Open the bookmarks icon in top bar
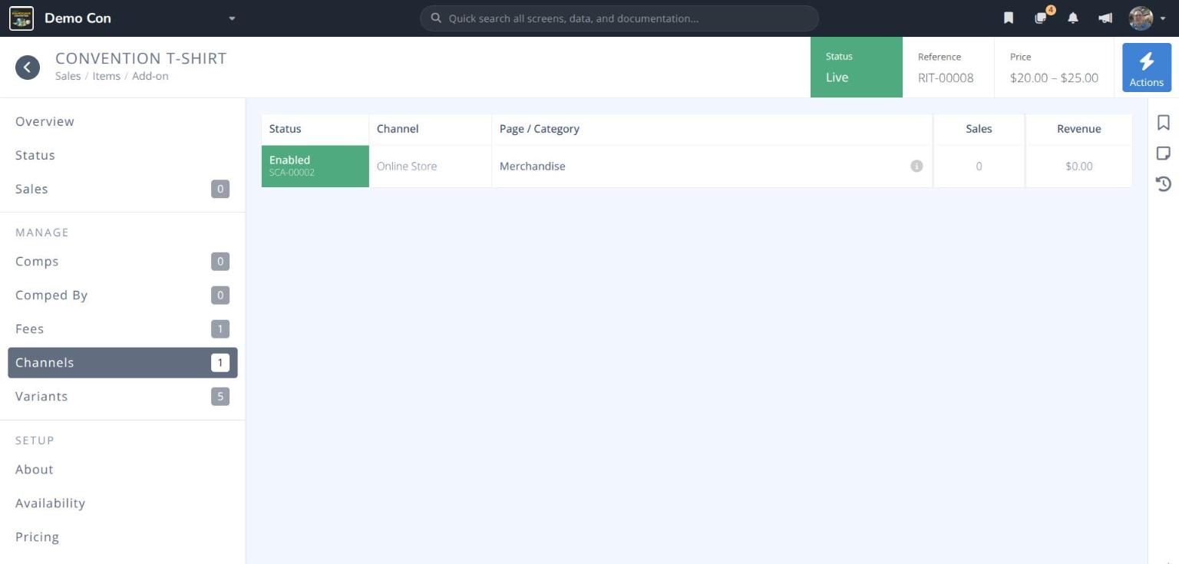This screenshot has width=1179, height=564. 1009,18
